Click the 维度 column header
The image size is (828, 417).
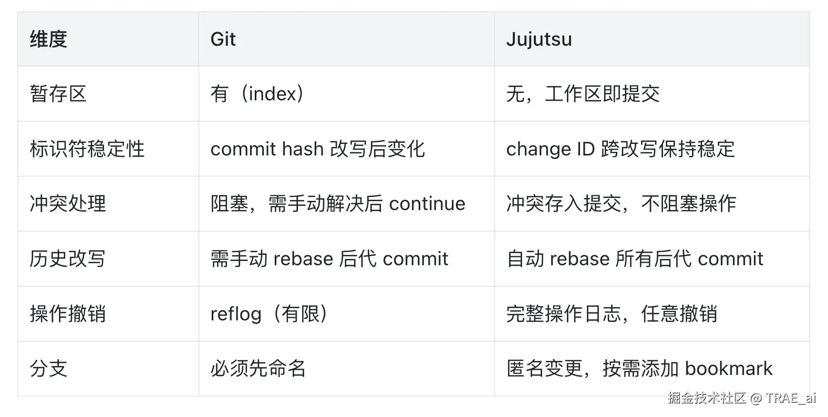[48, 39]
